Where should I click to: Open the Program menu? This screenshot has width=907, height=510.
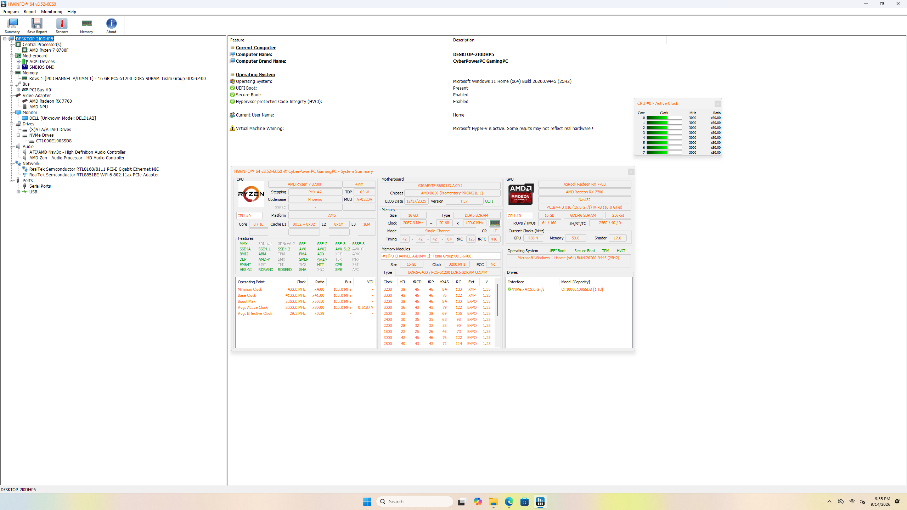click(11, 12)
